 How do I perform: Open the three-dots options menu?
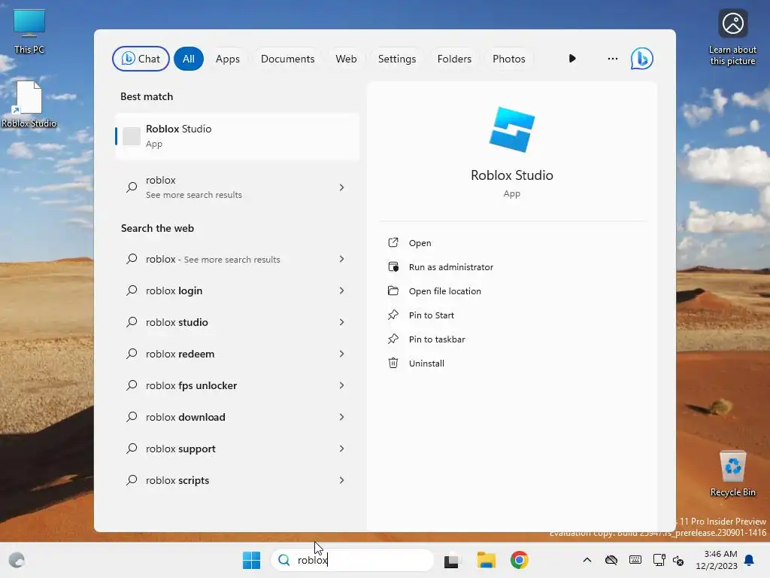tap(612, 59)
